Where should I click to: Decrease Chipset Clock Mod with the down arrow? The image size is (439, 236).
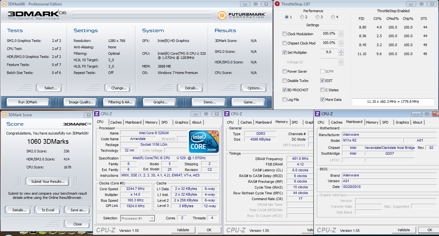[x=341, y=45]
